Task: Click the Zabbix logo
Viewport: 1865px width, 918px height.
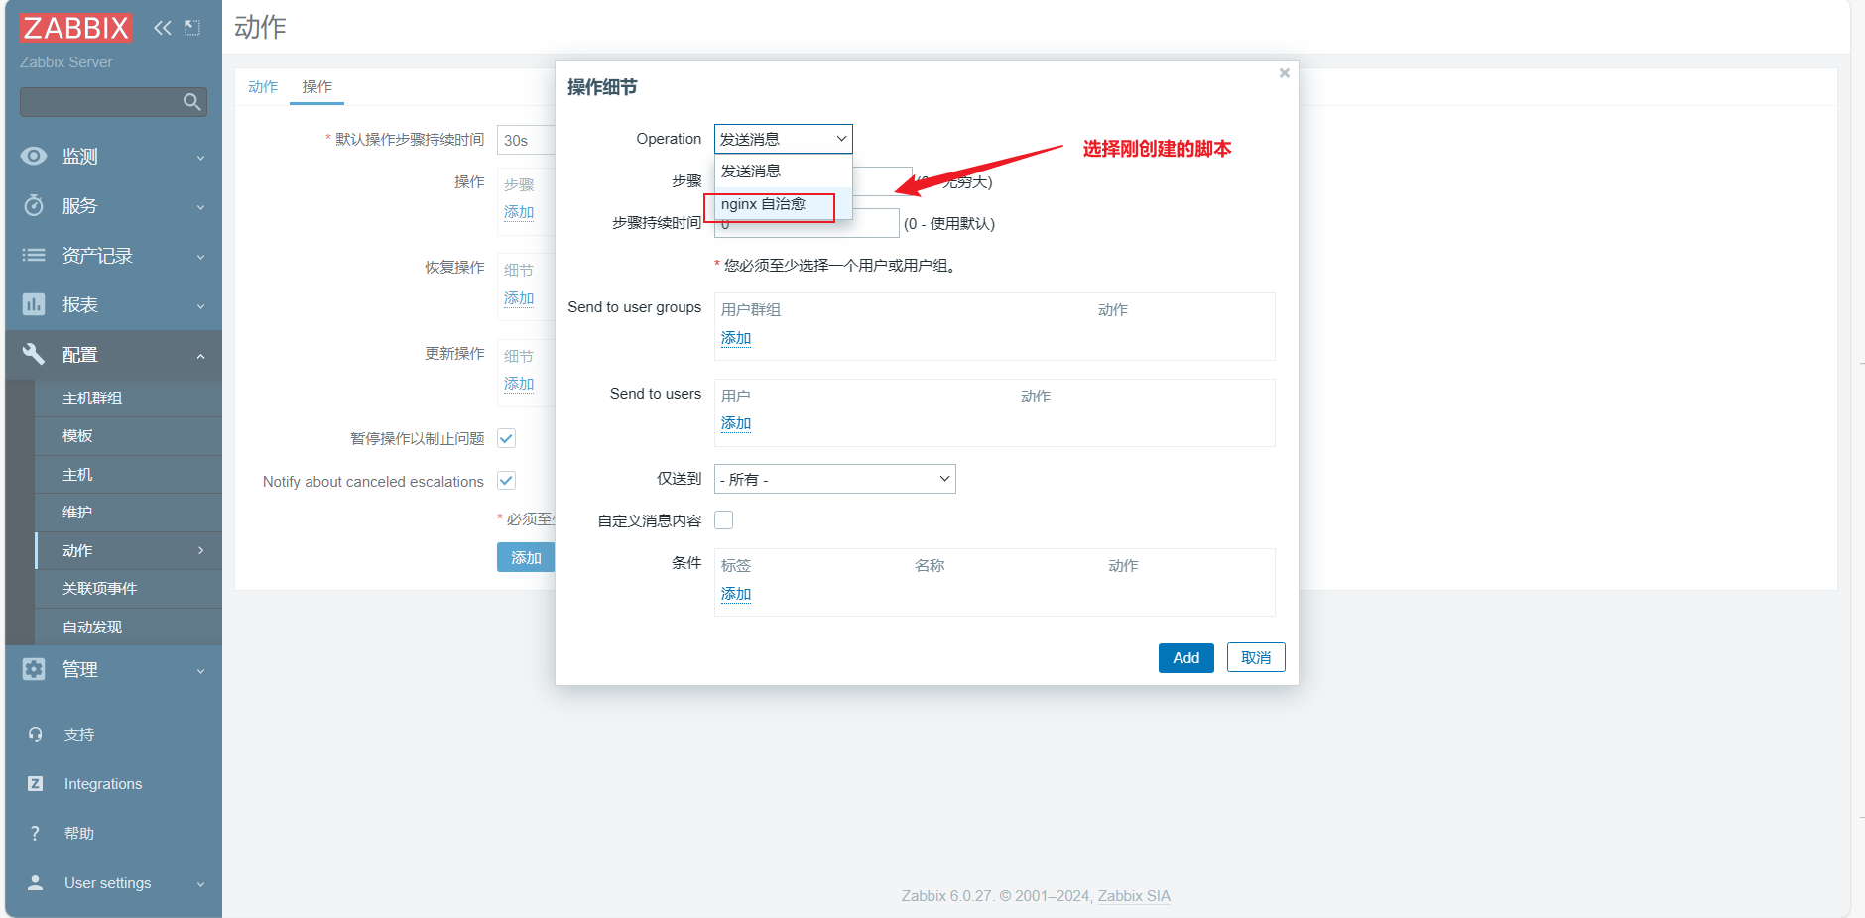Action: click(x=75, y=28)
